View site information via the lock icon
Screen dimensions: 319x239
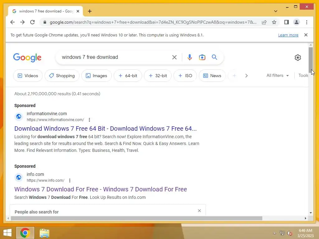[45, 22]
